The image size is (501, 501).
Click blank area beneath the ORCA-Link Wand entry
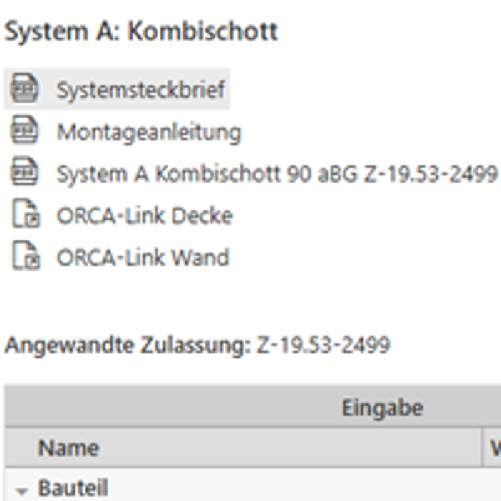pos(188,297)
